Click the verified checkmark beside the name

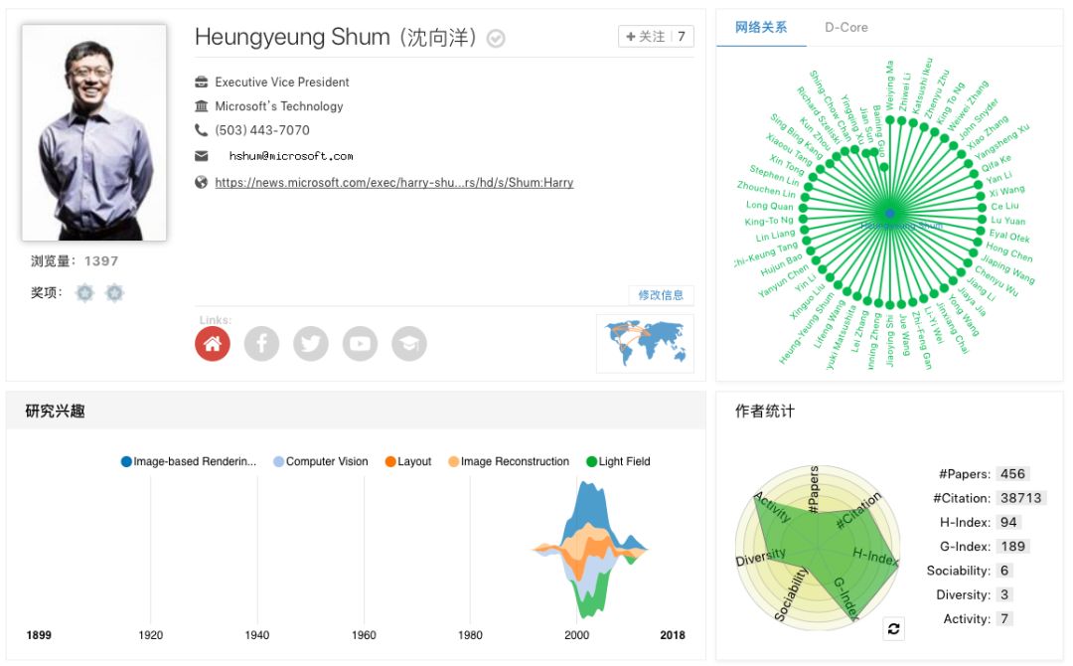[x=496, y=39]
